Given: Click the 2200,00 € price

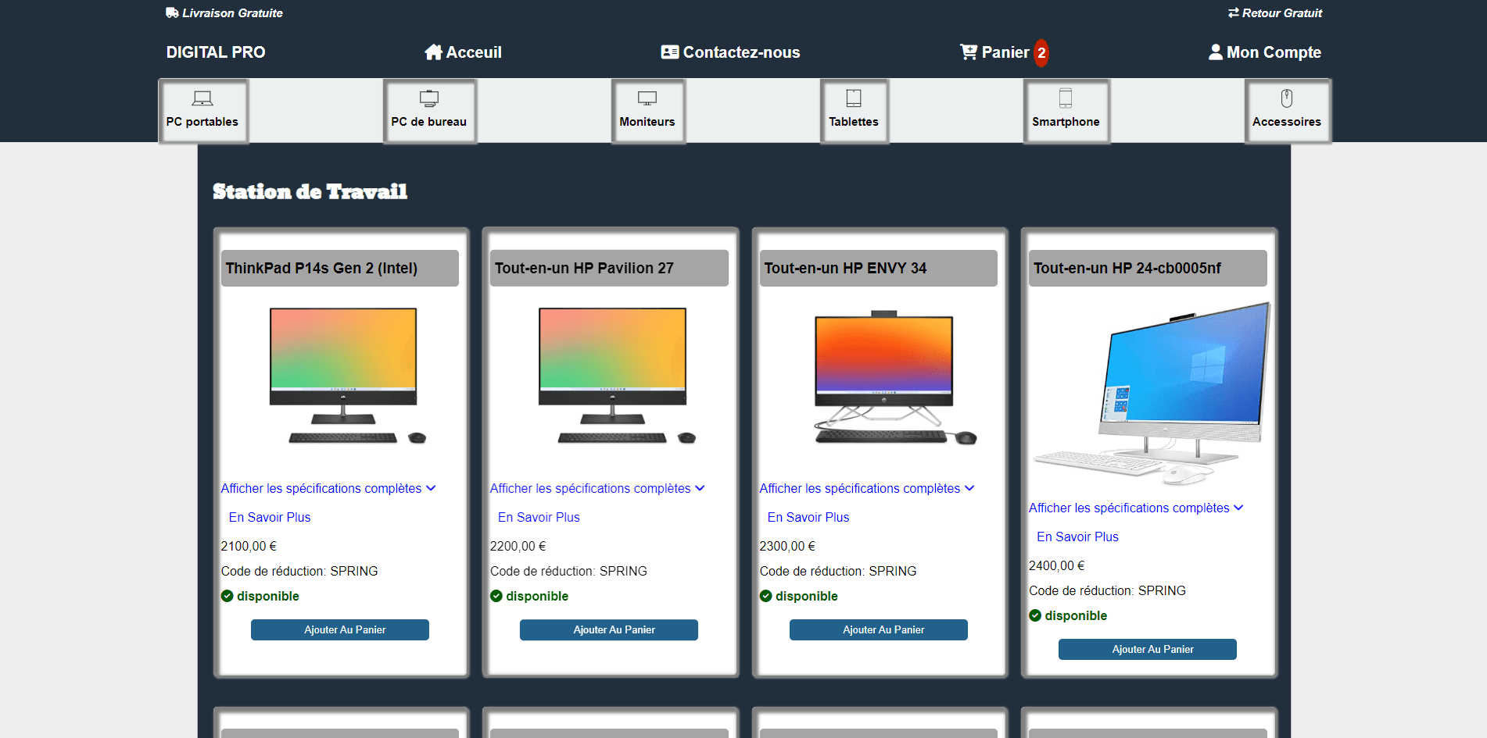Looking at the screenshot, I should click(x=518, y=546).
